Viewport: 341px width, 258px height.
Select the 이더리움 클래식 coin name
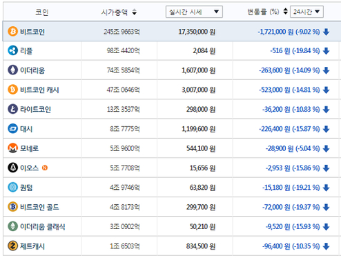pyautogui.click(x=43, y=226)
